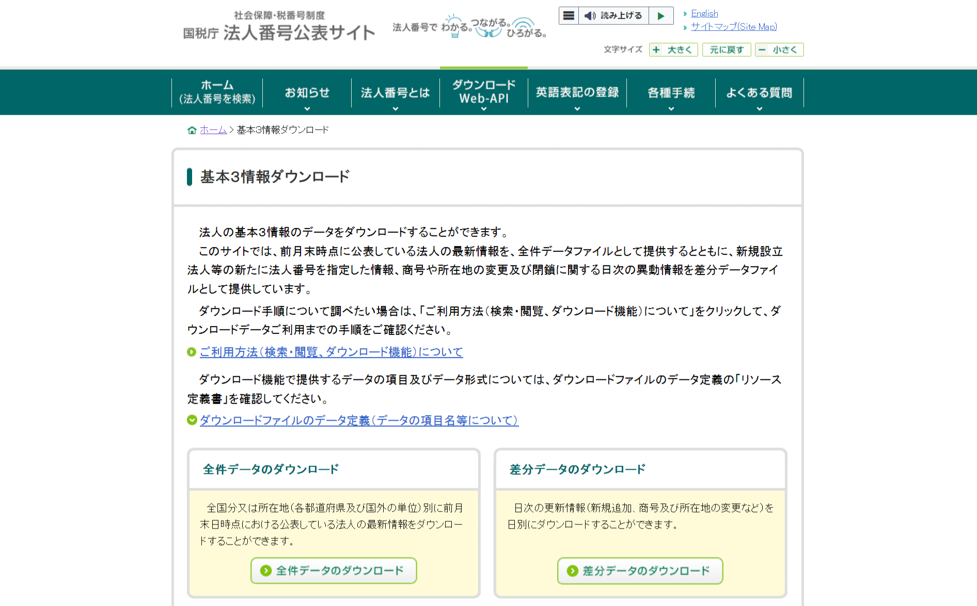Screen dimensions: 977x606
Task: Click the 社会保障・税番号制度 header text
Action: 279,15
